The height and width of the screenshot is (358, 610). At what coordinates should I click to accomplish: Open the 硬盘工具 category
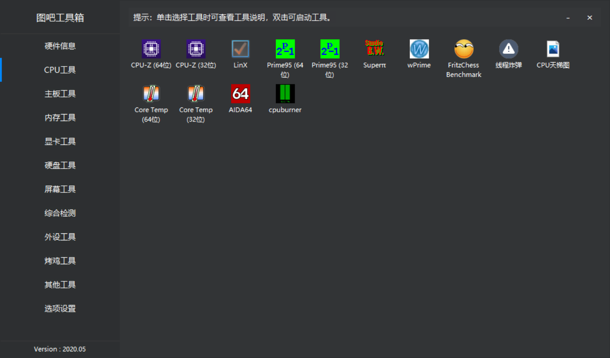pos(60,165)
